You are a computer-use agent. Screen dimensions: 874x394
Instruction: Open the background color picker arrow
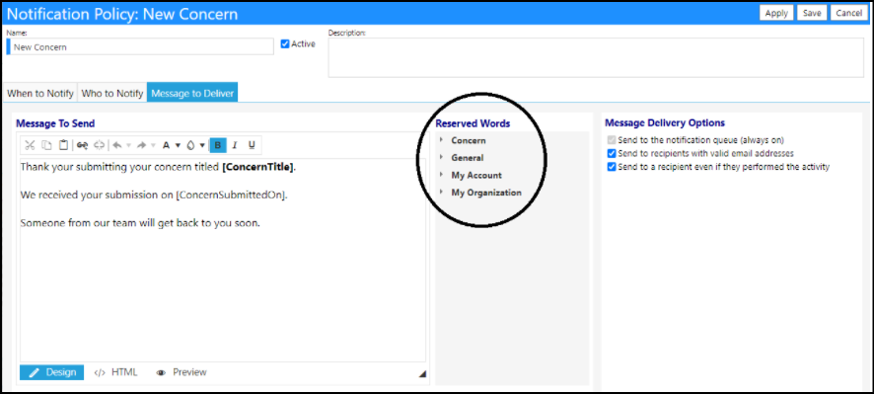click(x=202, y=146)
